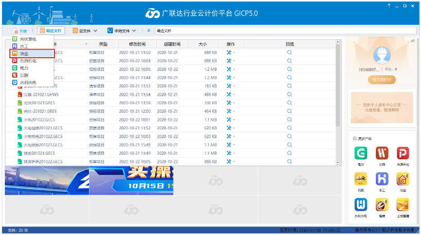
Task: Select 光伏发电 in the new-project menu
Action: coord(28,39)
